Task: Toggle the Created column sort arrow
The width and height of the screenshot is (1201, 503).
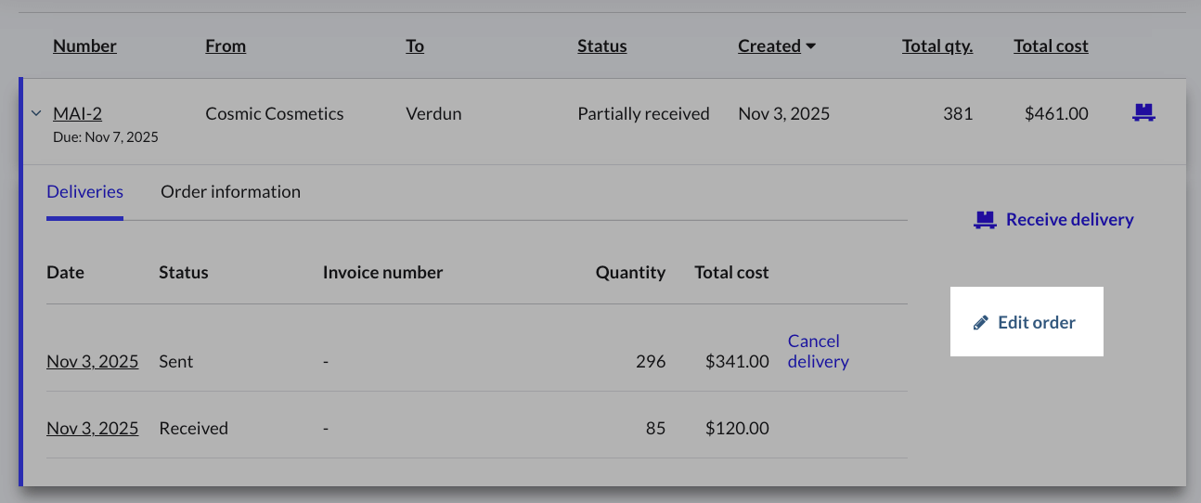Action: pos(811,46)
